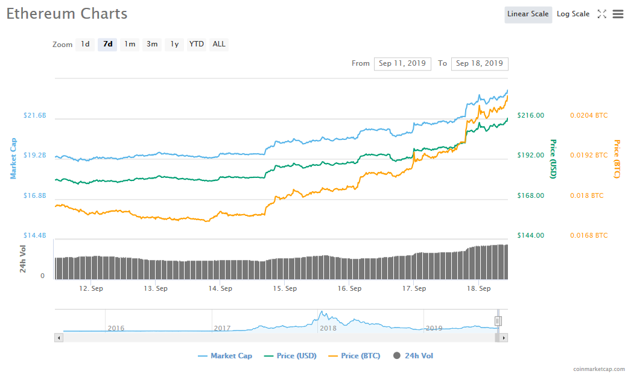Switch chart to Linear Scale
This screenshot has width=631, height=374.
[x=528, y=14]
